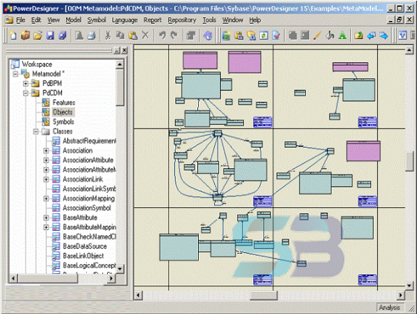
Task: Click the brown box toolbar icon
Action: click(x=25, y=35)
